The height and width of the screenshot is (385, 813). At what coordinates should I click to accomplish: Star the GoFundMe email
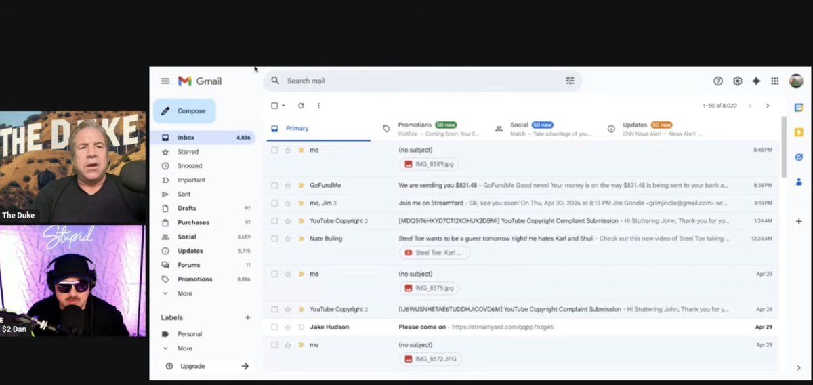(288, 185)
